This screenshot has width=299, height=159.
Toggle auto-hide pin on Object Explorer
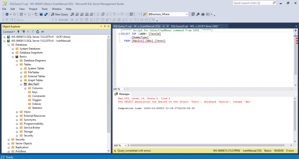coord(105,26)
